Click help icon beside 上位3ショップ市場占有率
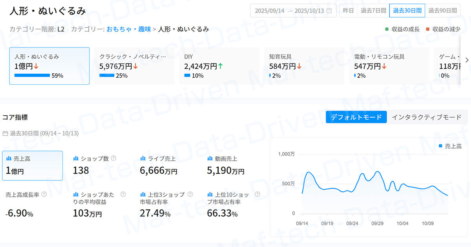The height and width of the screenshot is (247, 471). [190, 194]
